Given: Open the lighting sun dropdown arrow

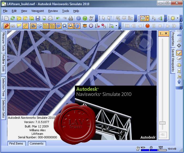Looking at the screenshot, I should [x=177, y=18].
